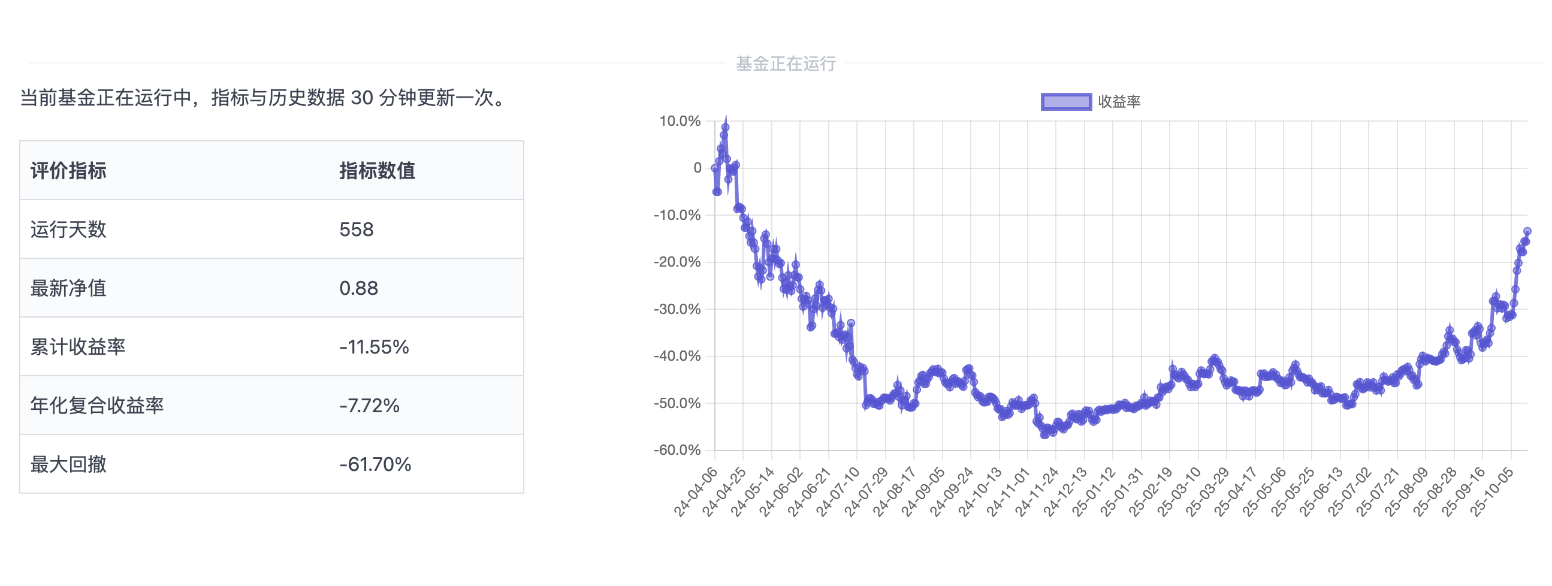Select the -61.70% max drawdown value
The width and height of the screenshot is (1552, 586).
pos(375,464)
